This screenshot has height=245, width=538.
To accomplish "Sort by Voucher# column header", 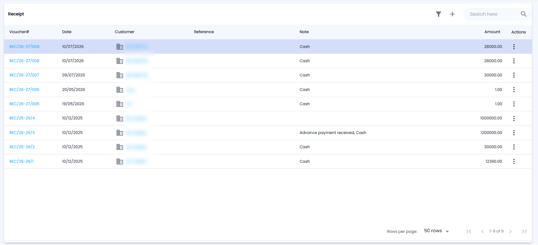I will click(19, 32).
